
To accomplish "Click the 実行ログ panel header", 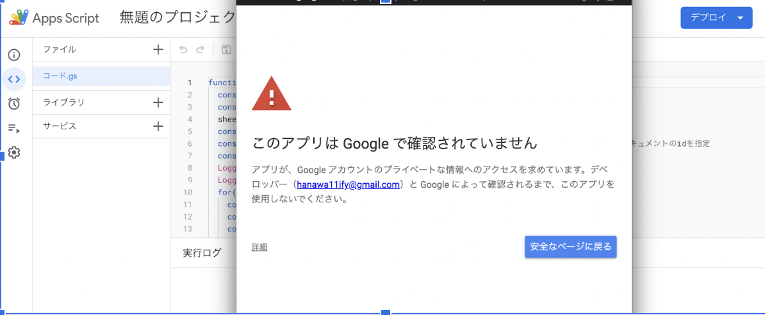I will (202, 253).
